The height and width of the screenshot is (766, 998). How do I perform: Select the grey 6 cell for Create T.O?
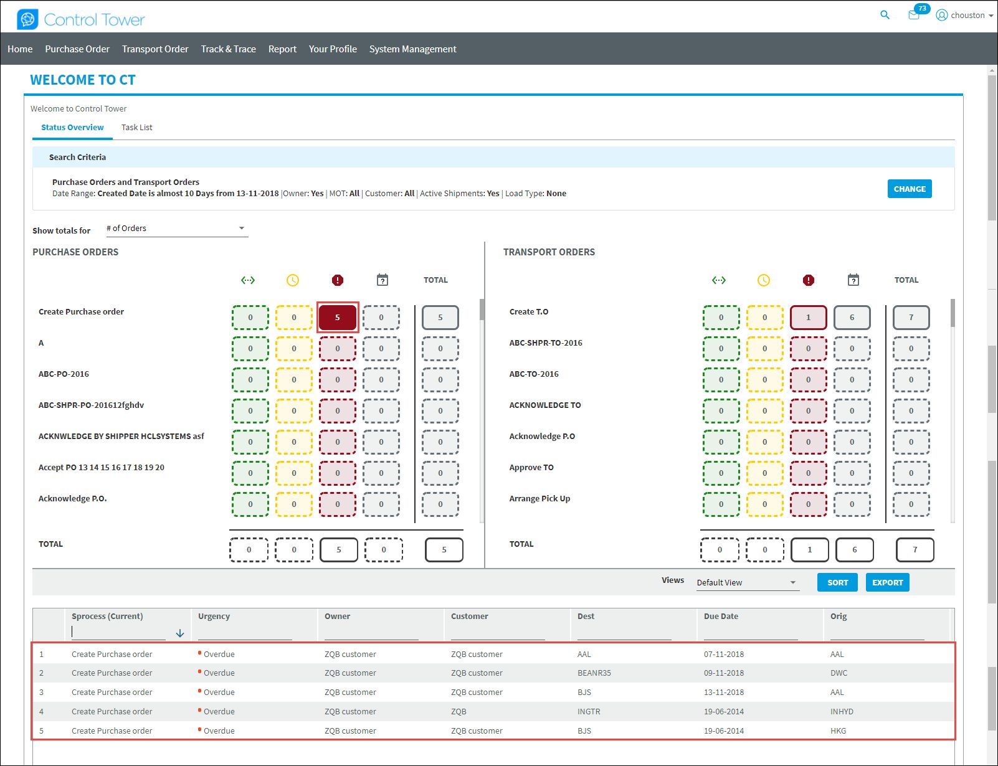(x=852, y=318)
